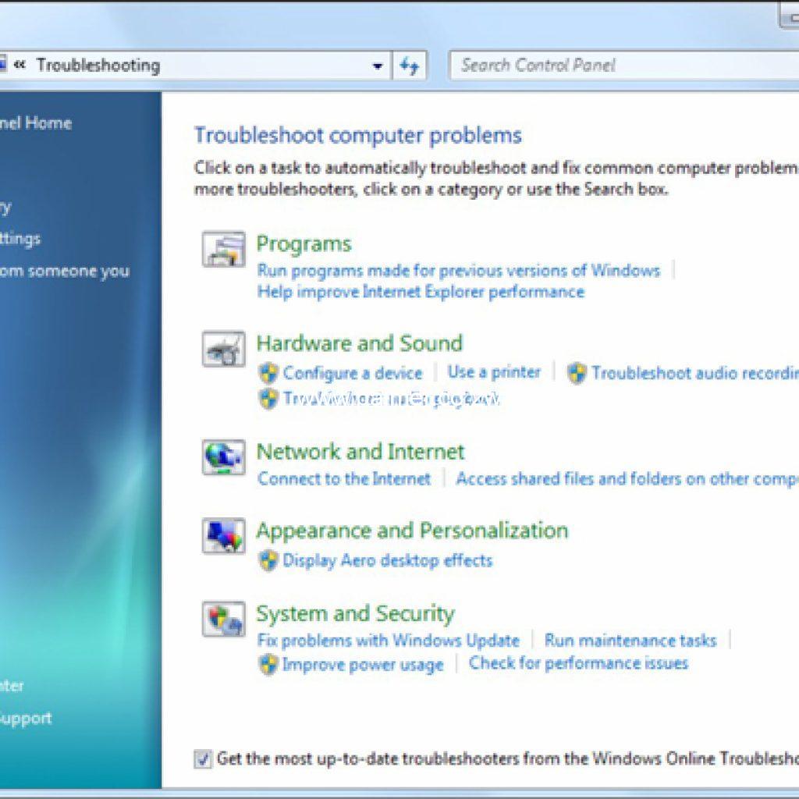
Task: Open the Network and Internet category heading
Action: pos(360,452)
